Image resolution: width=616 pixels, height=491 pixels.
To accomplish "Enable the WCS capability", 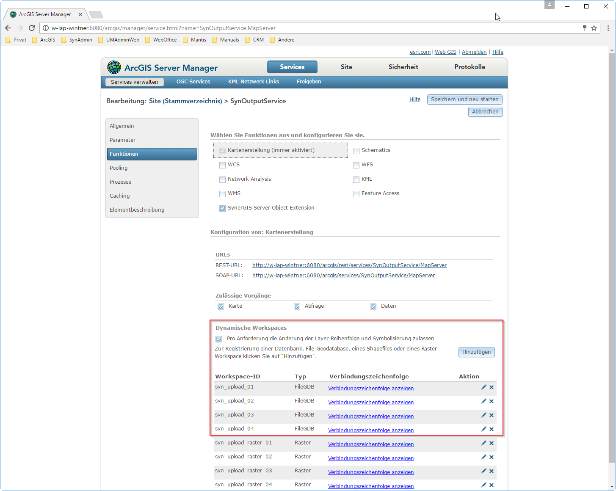I will [x=222, y=165].
